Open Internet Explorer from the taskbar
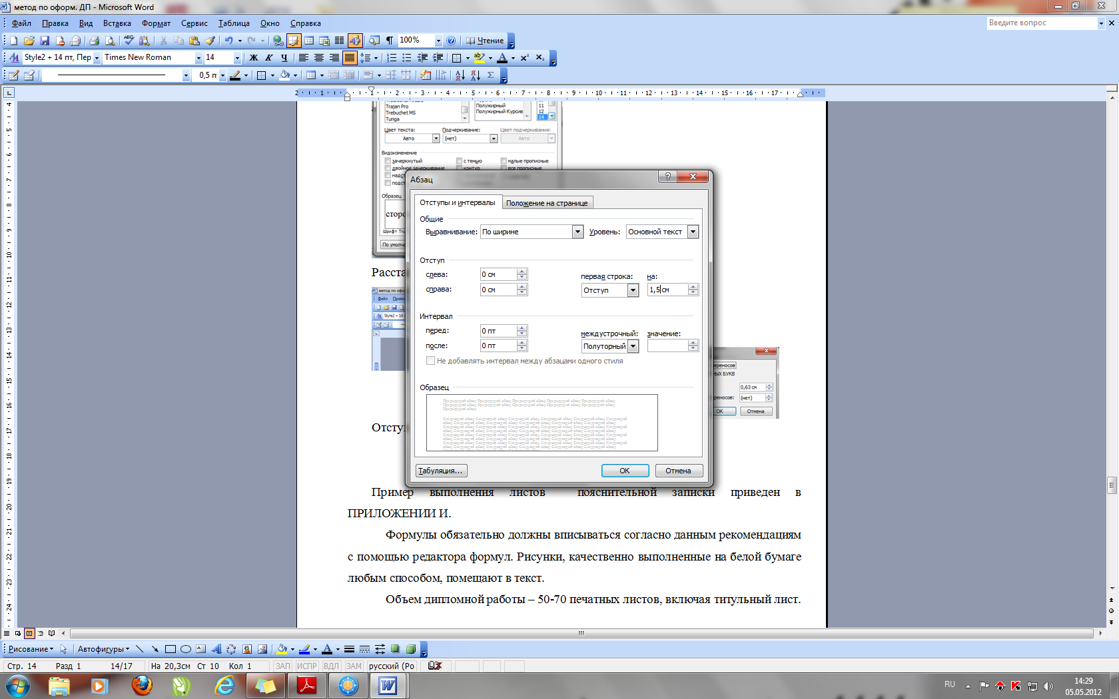1119x699 pixels. [x=224, y=686]
